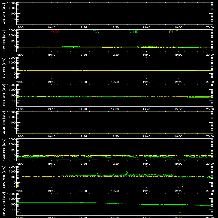The image size is (218, 218).
Task: Select the 15400 MHz [SFU] axis title
Action: [x=4, y=204]
